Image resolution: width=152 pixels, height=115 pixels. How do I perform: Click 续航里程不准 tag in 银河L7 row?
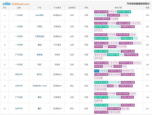pyautogui.click(x=128, y=71)
